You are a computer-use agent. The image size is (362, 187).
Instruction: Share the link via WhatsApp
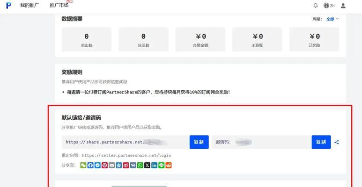(x=140, y=165)
